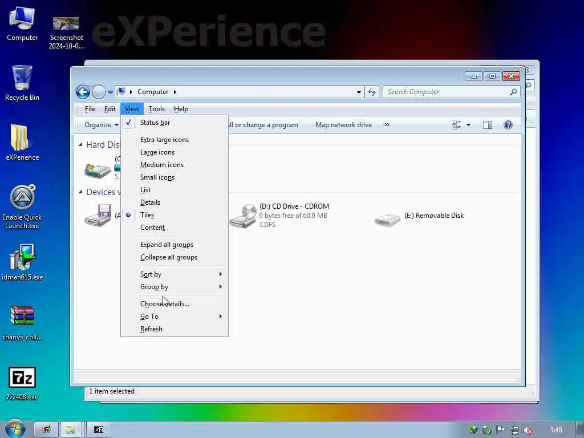The height and width of the screenshot is (438, 584).
Task: Select Small icons view
Action: point(175,177)
